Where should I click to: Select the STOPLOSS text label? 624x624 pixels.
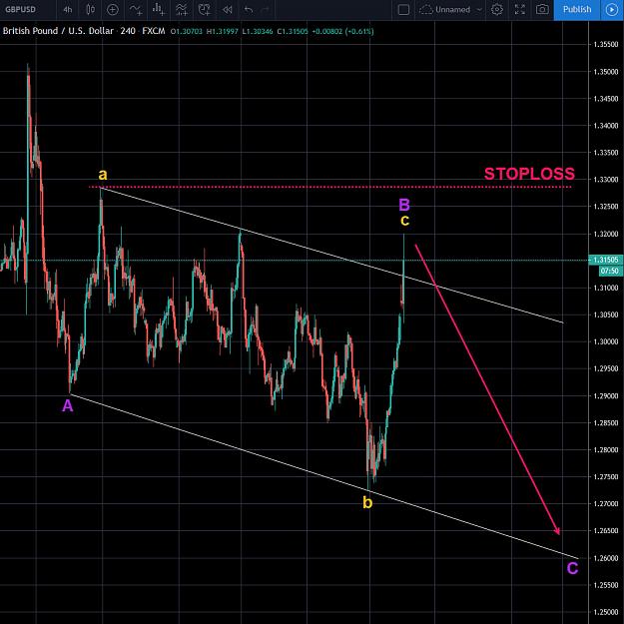pyautogui.click(x=529, y=174)
